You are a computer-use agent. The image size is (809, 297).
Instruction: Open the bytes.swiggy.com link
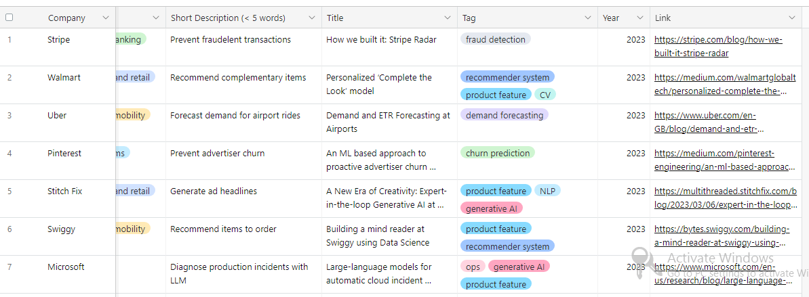(x=722, y=235)
